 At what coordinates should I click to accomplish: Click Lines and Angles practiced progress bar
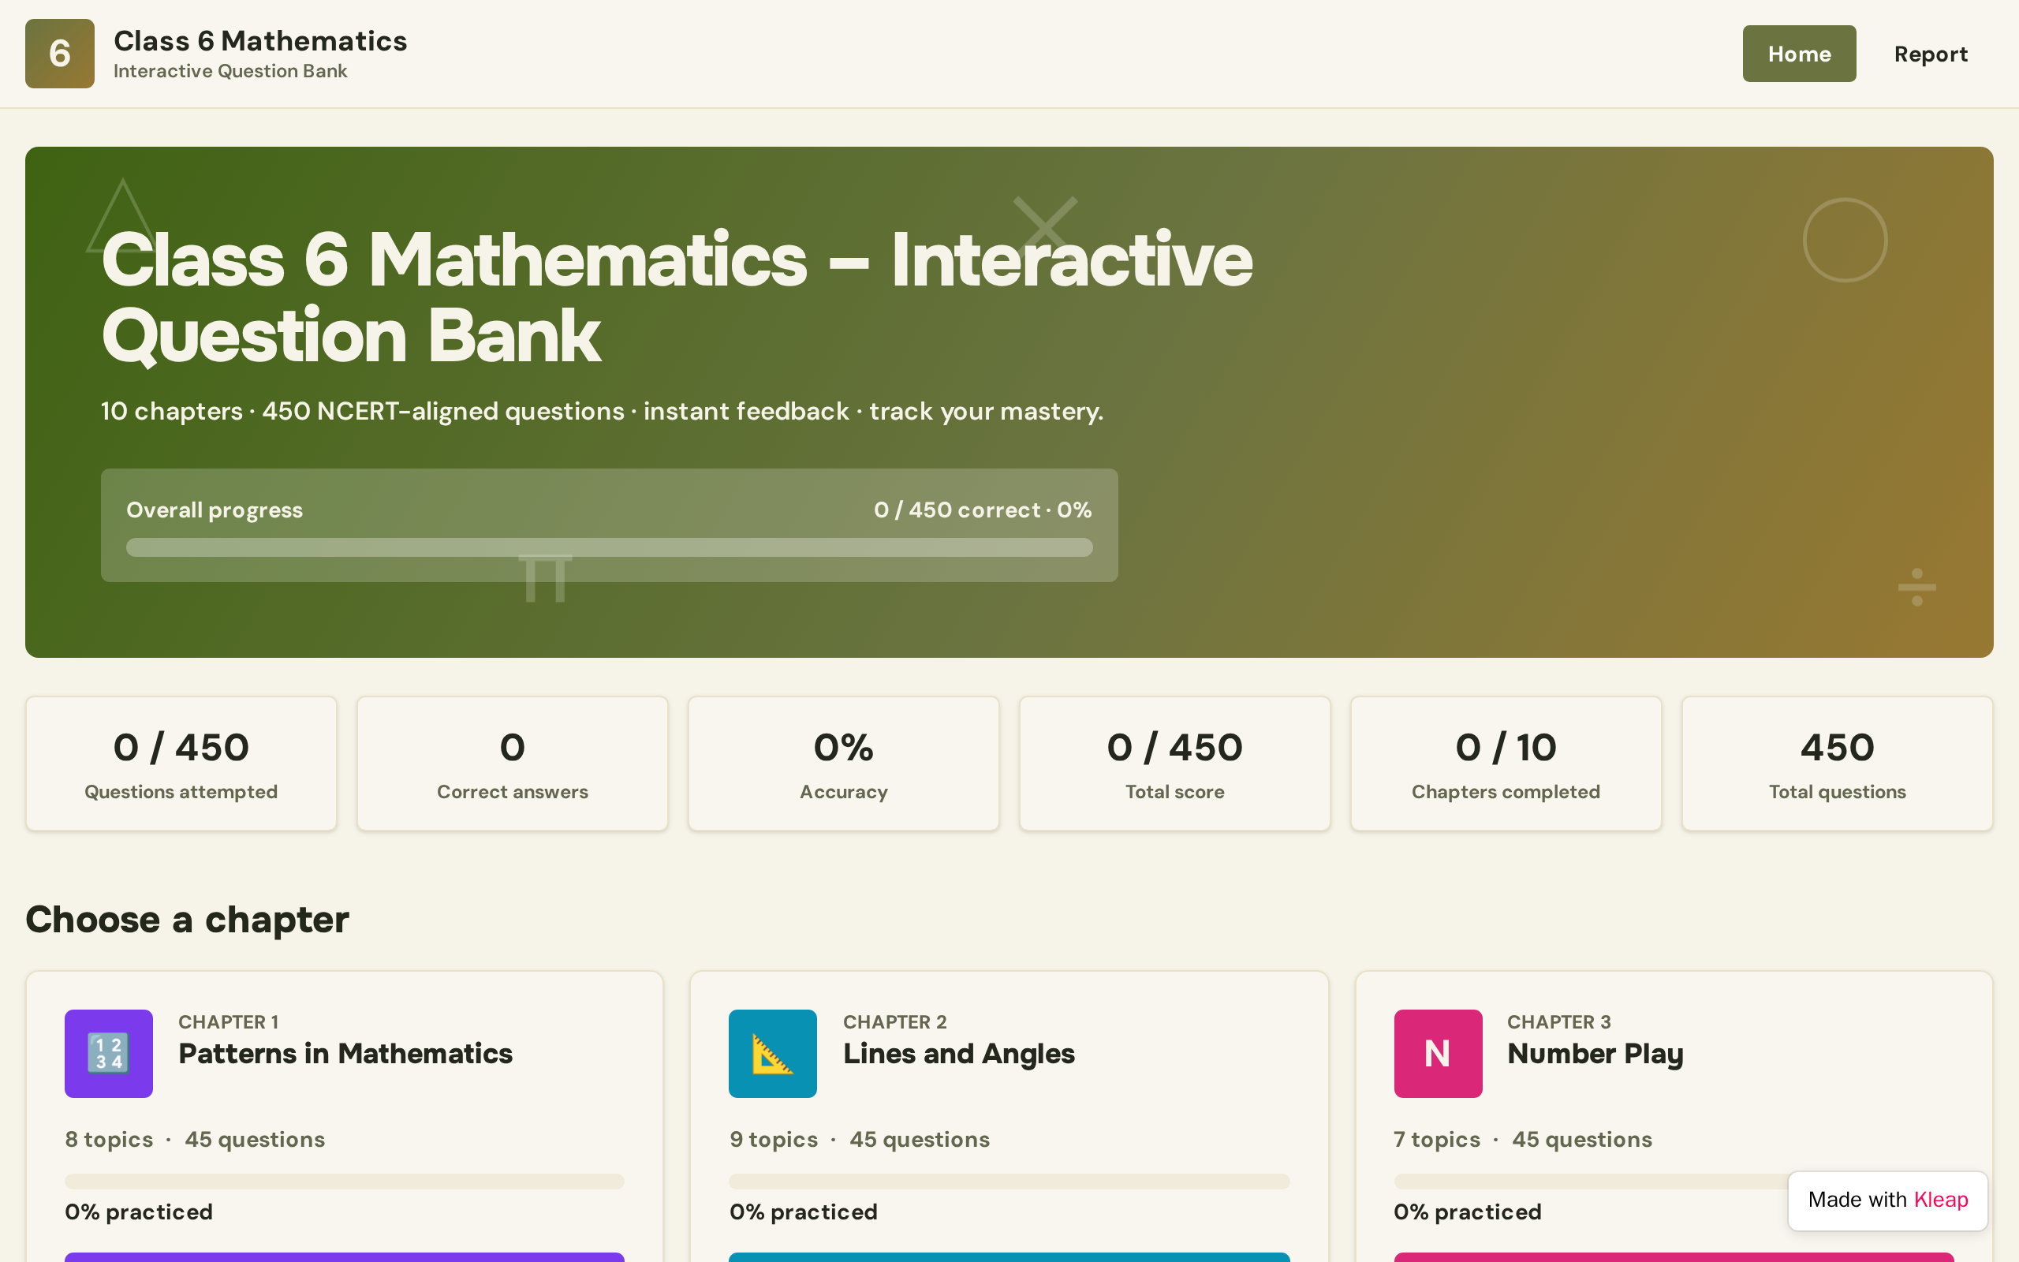pos(1009,1181)
